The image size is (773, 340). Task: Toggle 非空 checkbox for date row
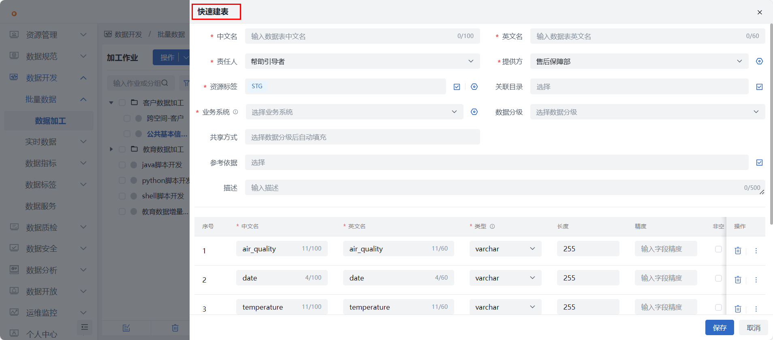pyautogui.click(x=718, y=278)
